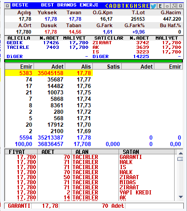Select order count 5383 in yellow row
Screen dimensions: 187x211
tap(26, 73)
